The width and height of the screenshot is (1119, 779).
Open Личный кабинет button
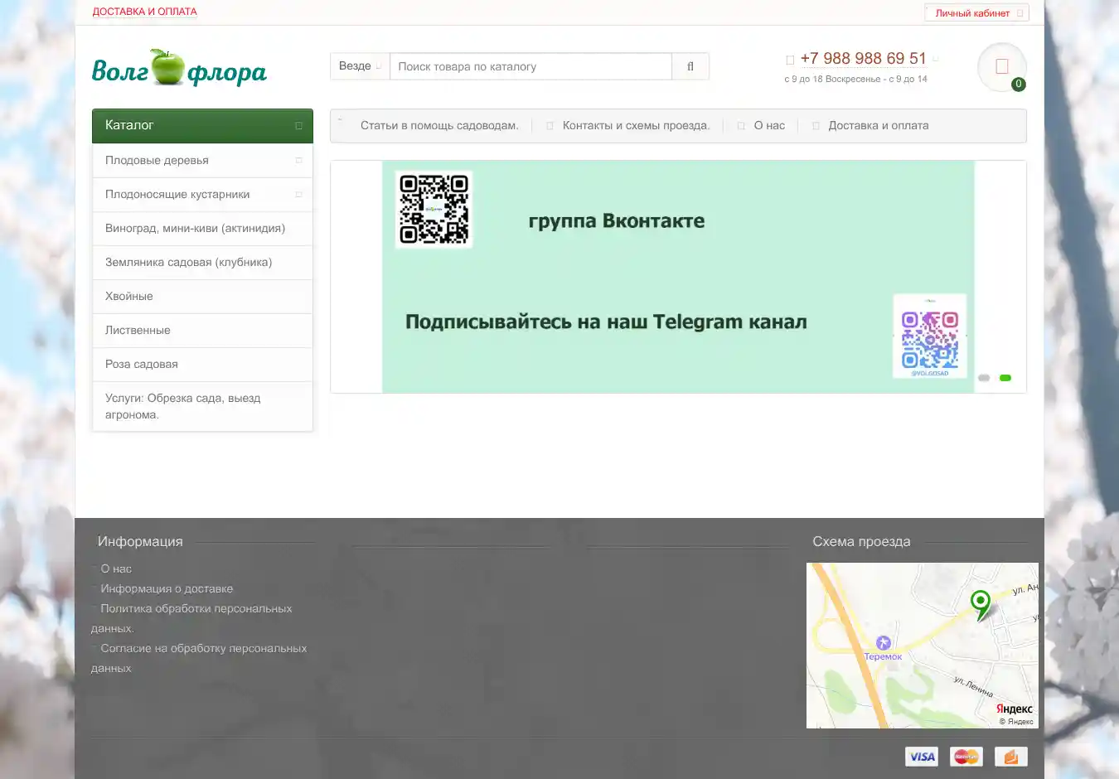click(x=976, y=13)
